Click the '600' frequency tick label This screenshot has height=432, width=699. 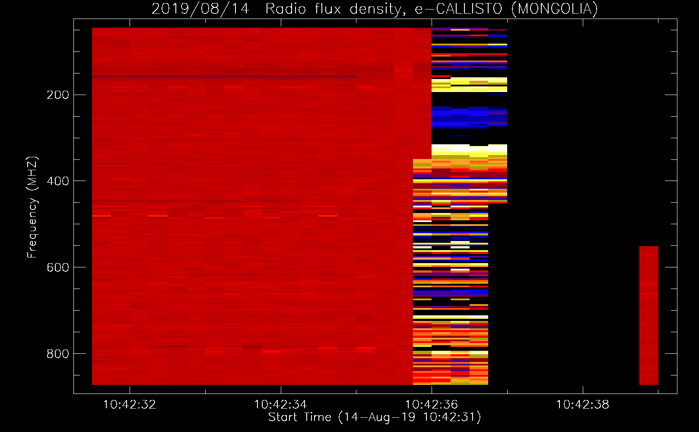click(58, 267)
